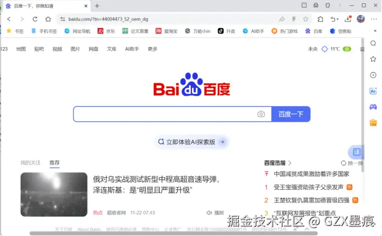The width and height of the screenshot is (382, 236).
Task: Click the lightning speed-mode icon
Action: (294, 19)
